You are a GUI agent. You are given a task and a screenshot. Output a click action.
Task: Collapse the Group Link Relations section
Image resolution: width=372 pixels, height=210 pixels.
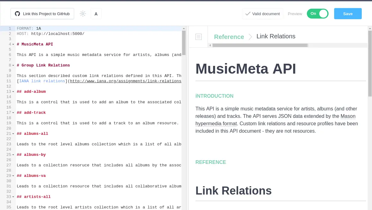13,65
